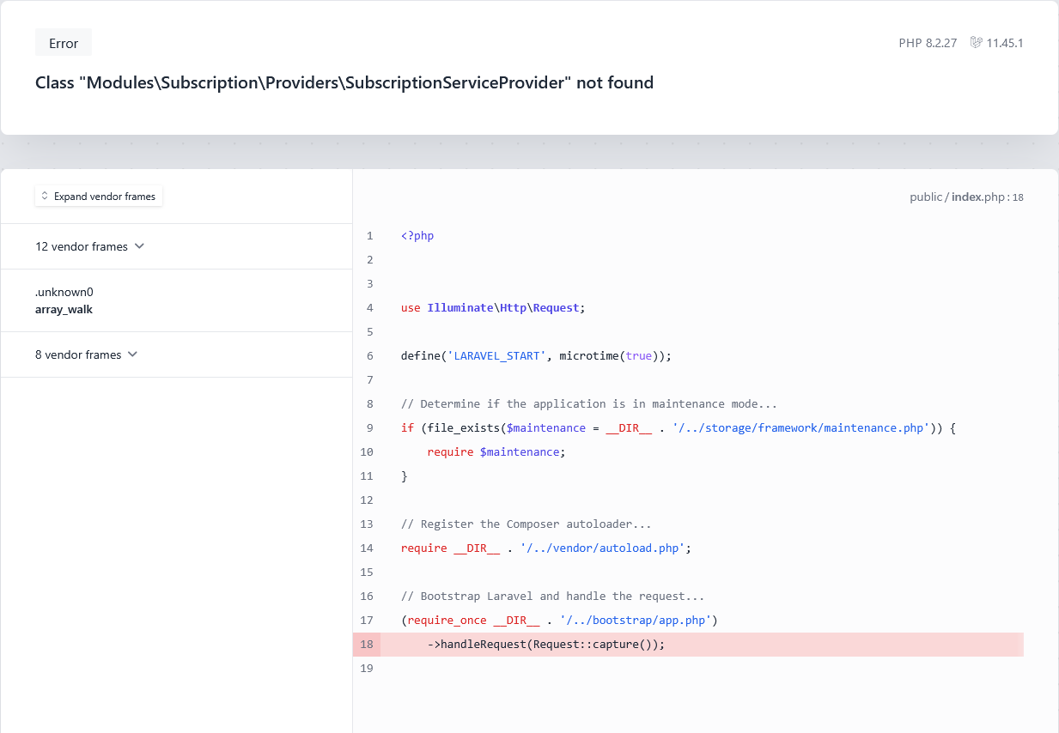The height and width of the screenshot is (733, 1059).
Task: Click the SubscriptionServiceProvider not found error message
Action: click(344, 83)
